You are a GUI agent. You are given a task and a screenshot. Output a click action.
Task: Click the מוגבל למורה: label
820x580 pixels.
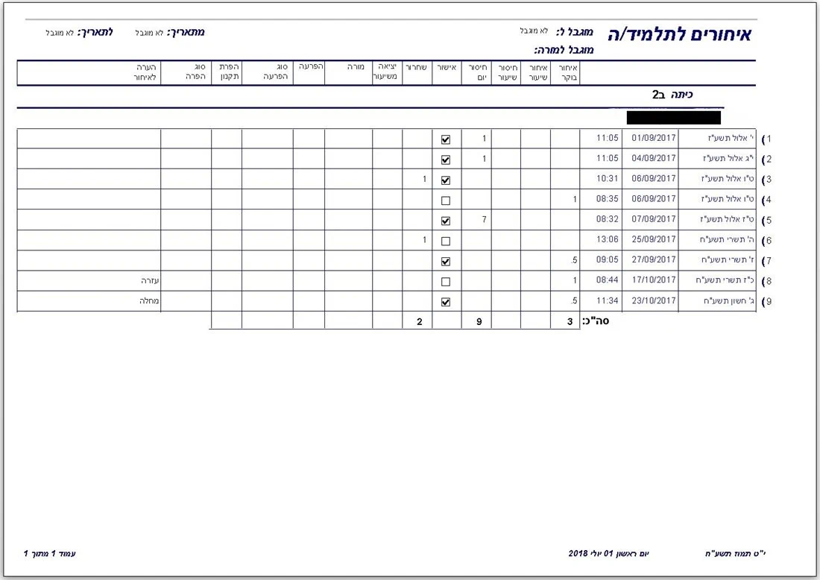coord(564,50)
